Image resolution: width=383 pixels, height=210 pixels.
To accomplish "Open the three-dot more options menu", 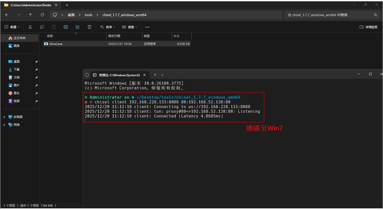I will [x=147, y=27].
